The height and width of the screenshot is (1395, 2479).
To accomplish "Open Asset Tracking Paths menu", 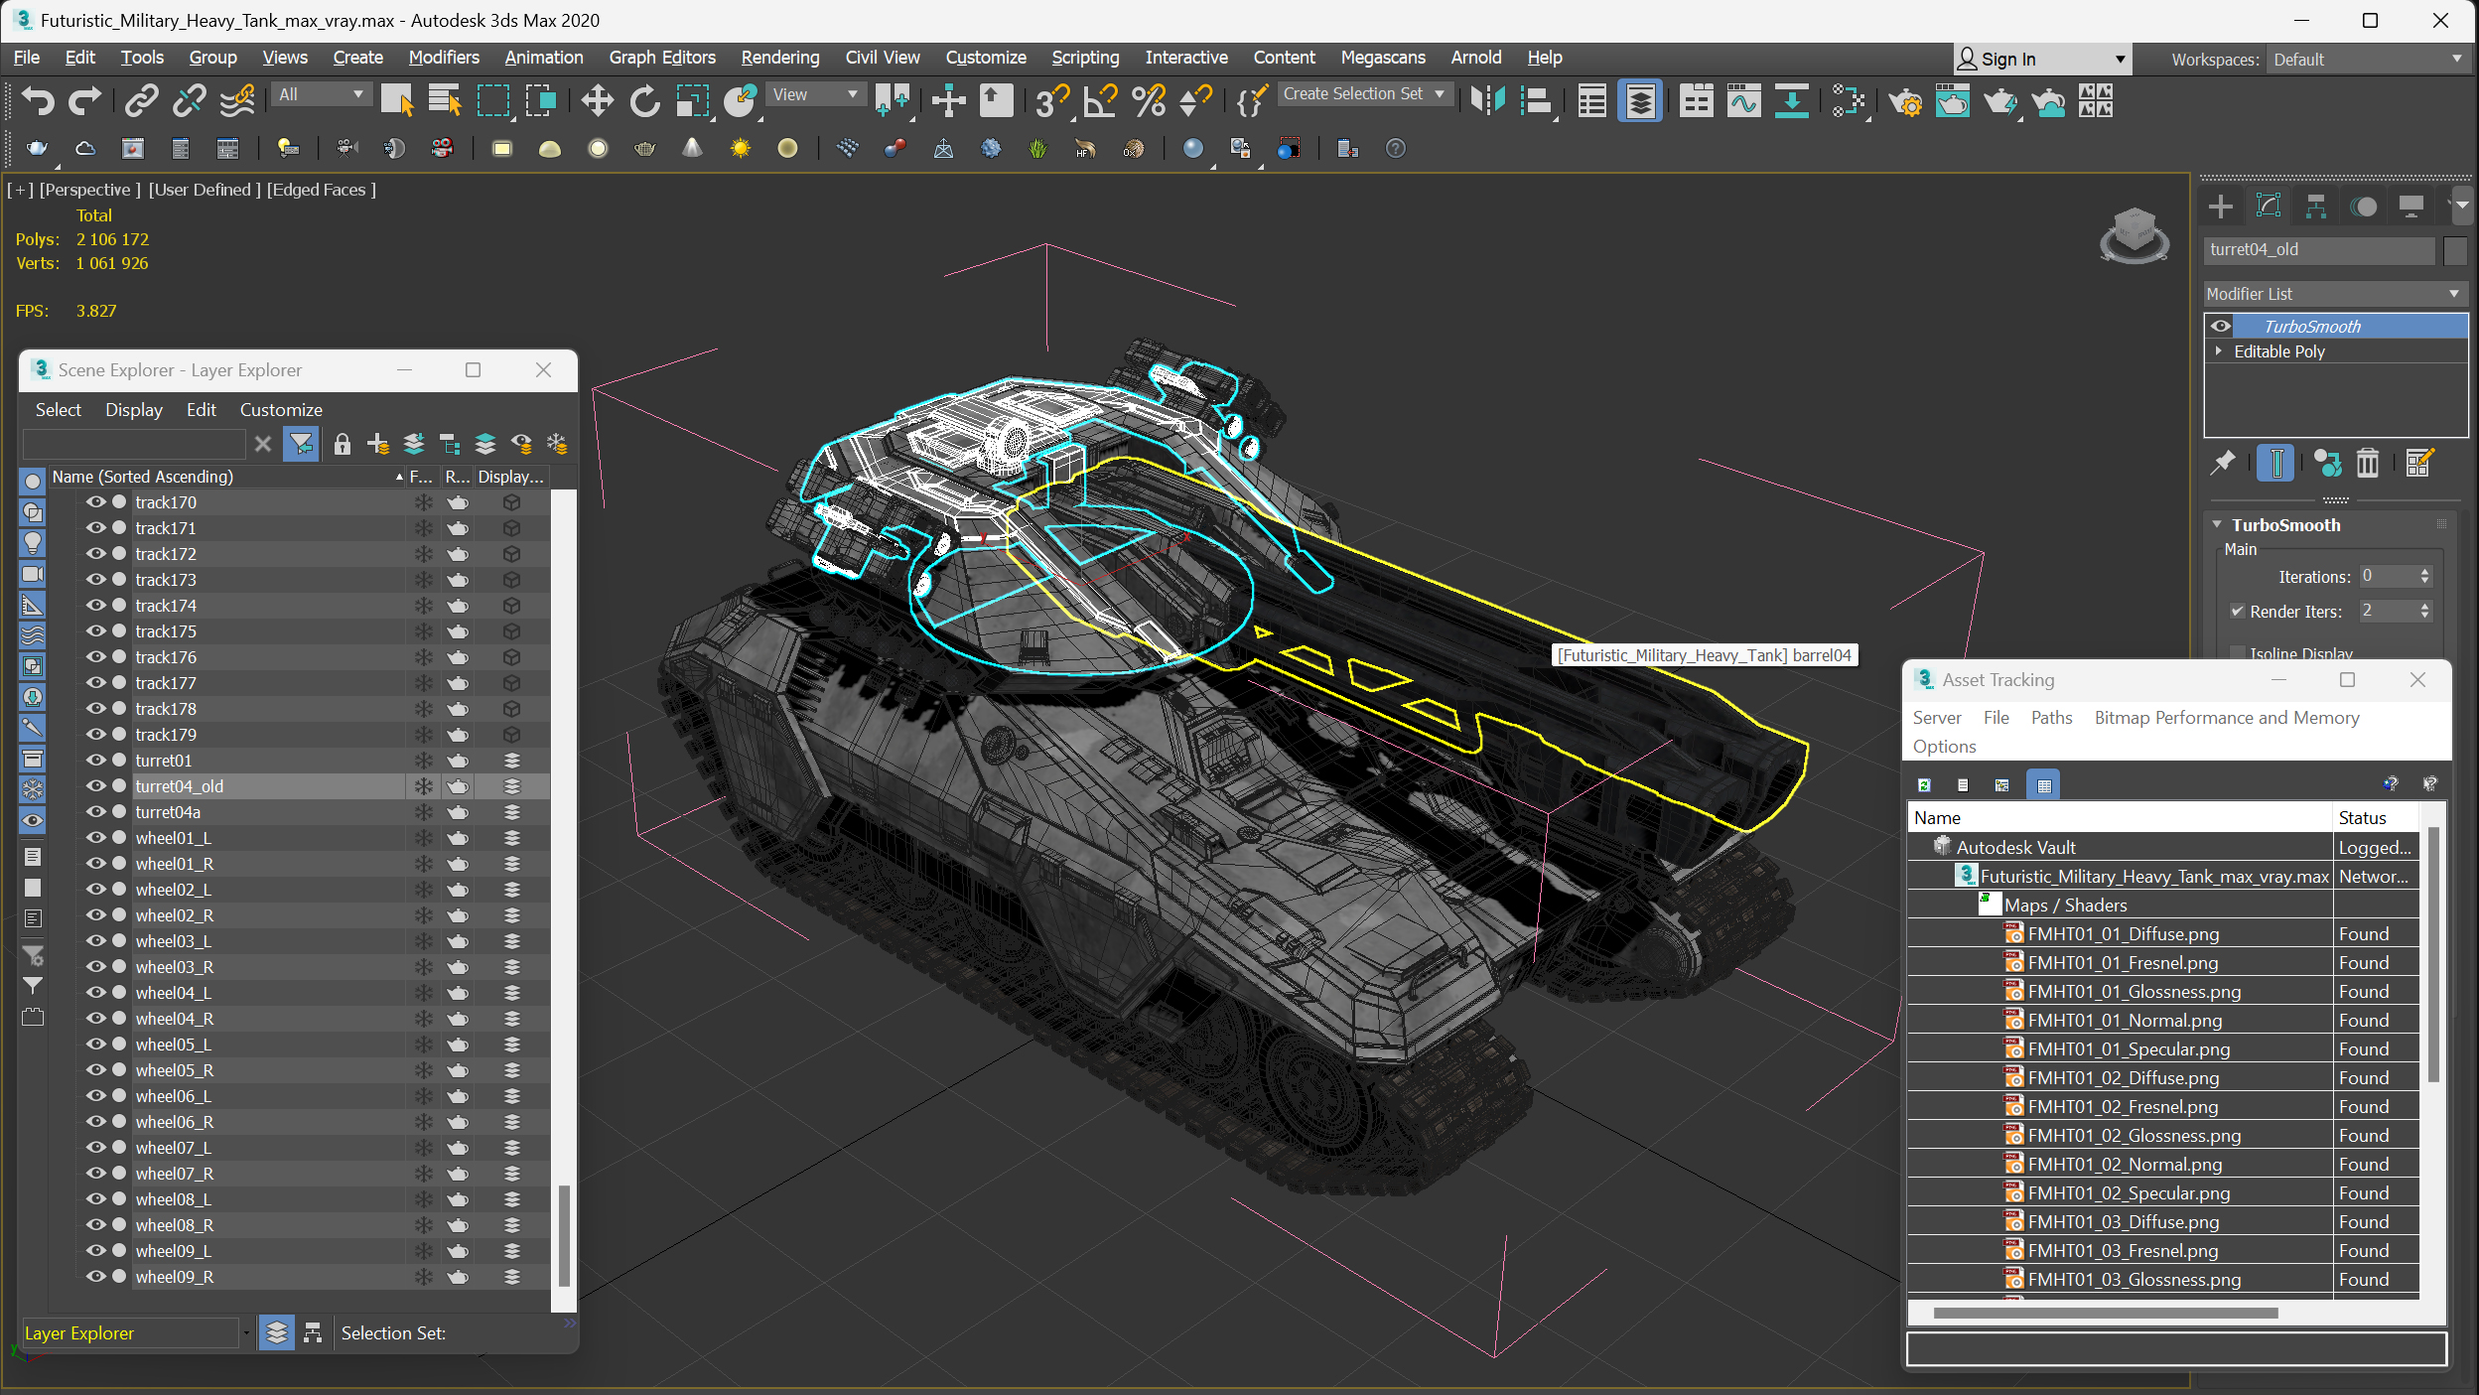I will tap(2051, 718).
